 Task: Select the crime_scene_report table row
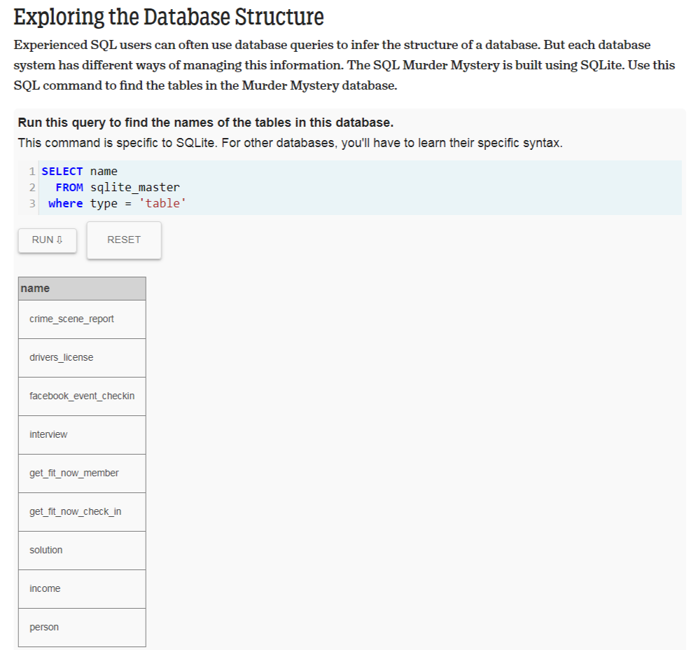pos(82,319)
